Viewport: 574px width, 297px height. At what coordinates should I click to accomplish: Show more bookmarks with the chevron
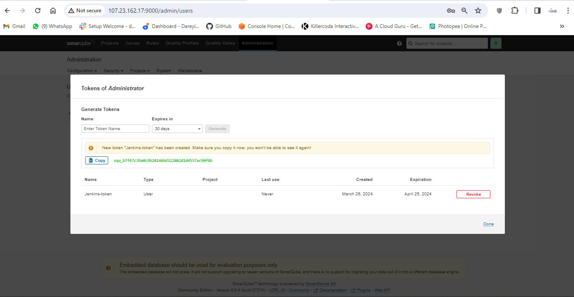click(x=562, y=26)
